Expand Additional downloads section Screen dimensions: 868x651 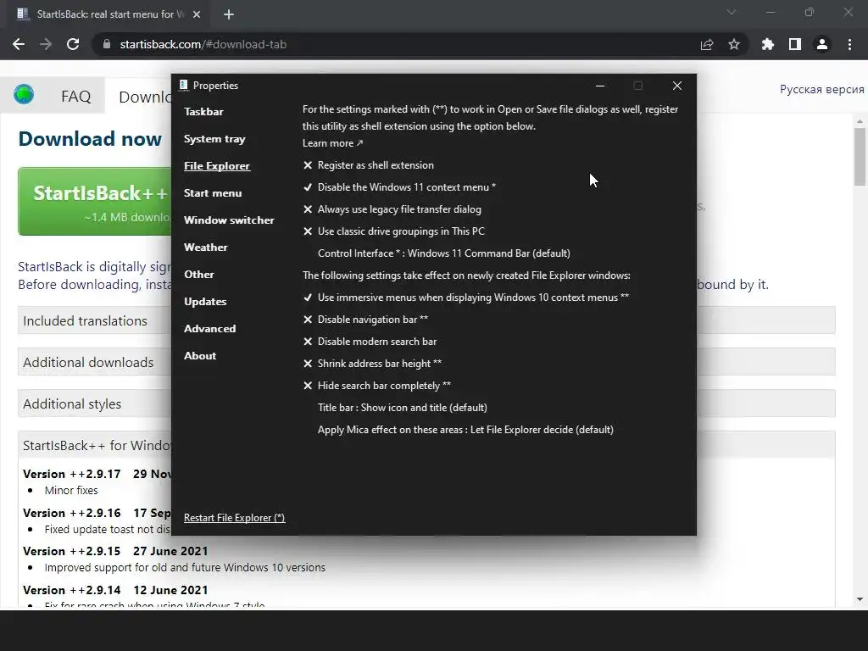click(95, 362)
